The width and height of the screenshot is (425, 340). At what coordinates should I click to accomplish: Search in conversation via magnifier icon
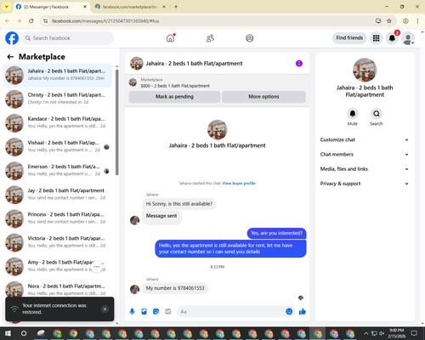tap(377, 114)
